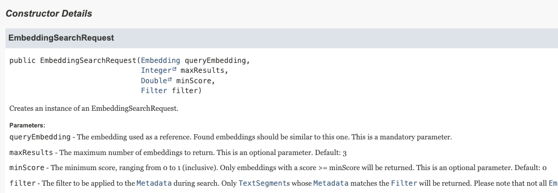This screenshot has width=558, height=193.
Task: Follow the first Metadata link in filter description
Action: (154, 184)
